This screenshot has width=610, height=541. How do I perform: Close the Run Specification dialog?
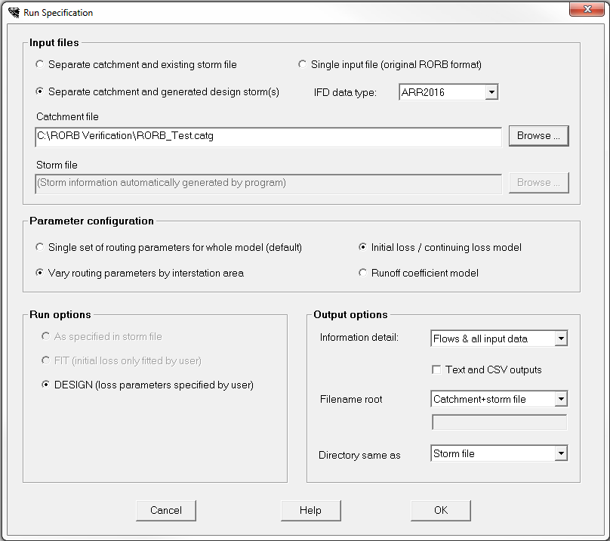(586, 11)
